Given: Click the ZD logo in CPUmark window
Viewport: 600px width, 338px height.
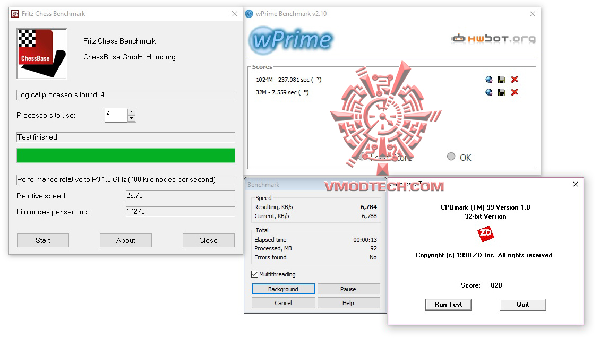Looking at the screenshot, I should click(486, 233).
